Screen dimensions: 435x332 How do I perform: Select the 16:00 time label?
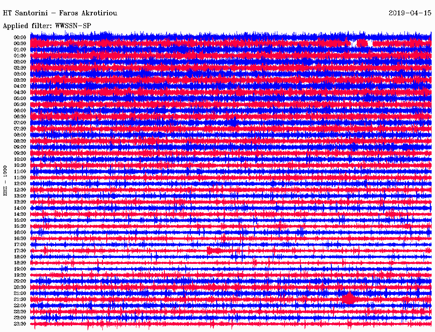20,232
